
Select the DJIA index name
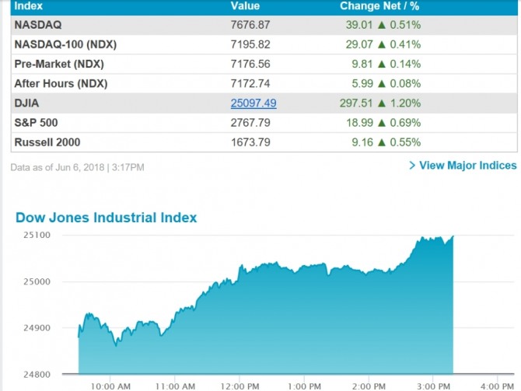click(28, 103)
